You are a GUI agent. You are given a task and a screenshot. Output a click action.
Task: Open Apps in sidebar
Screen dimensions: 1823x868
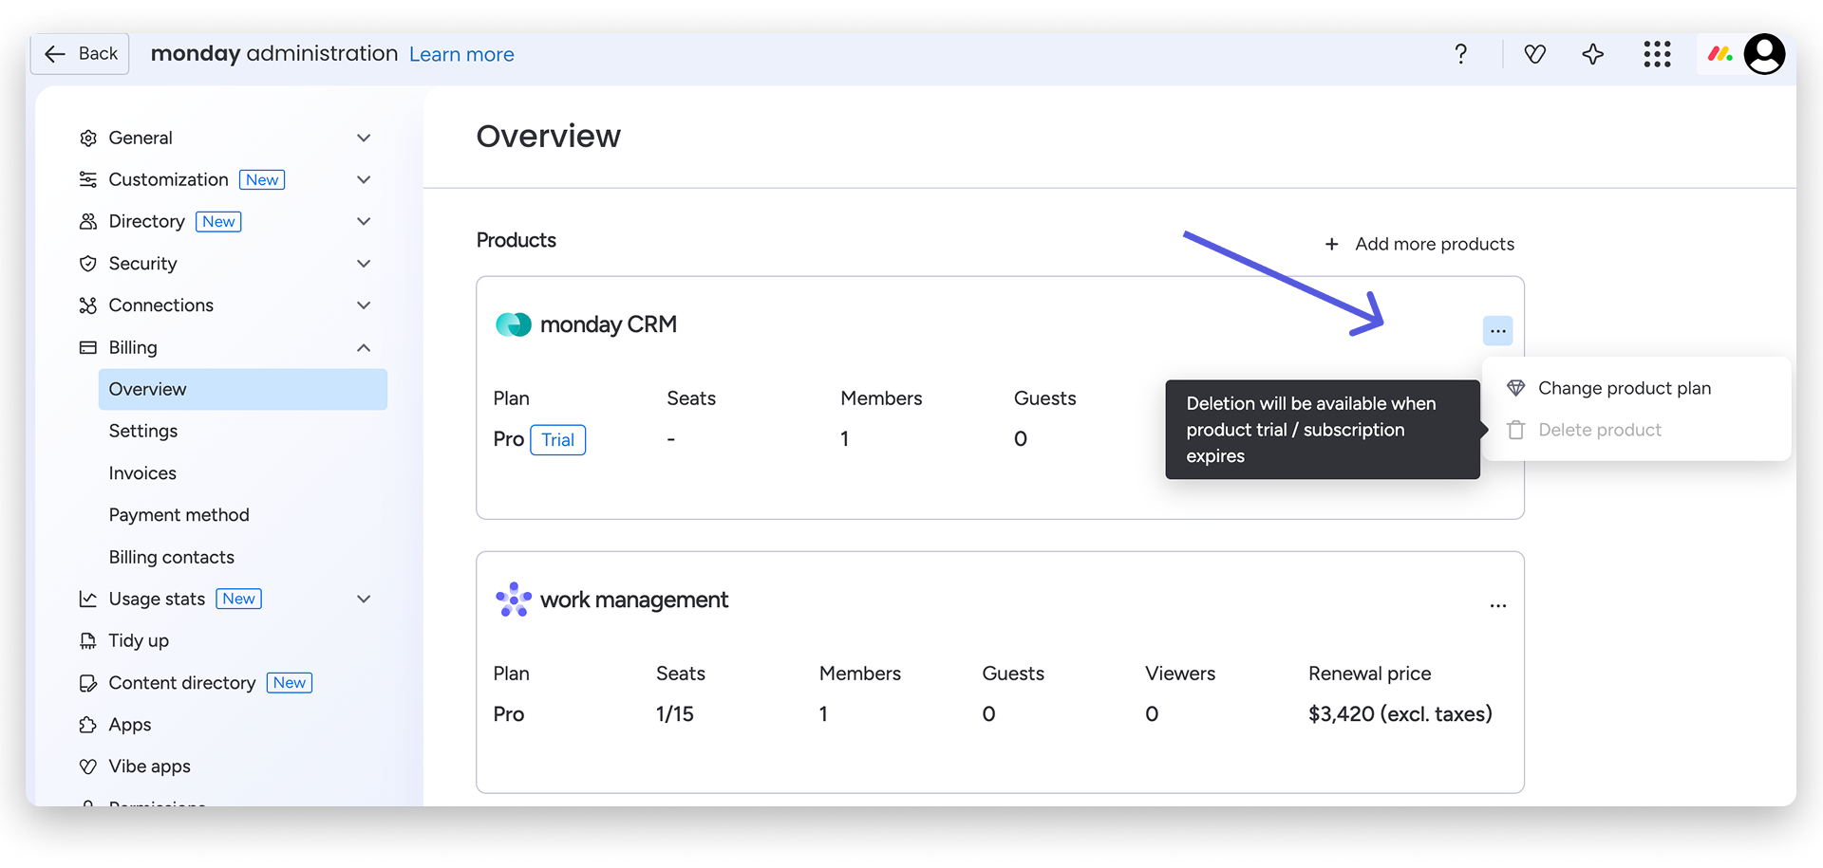[x=130, y=725]
